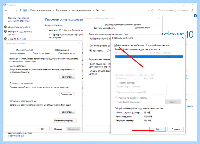Screen dimensions: 200x144
Task: Open Имя компьютера tab in Свойства системы
Action: pyautogui.click(x=25, y=50)
